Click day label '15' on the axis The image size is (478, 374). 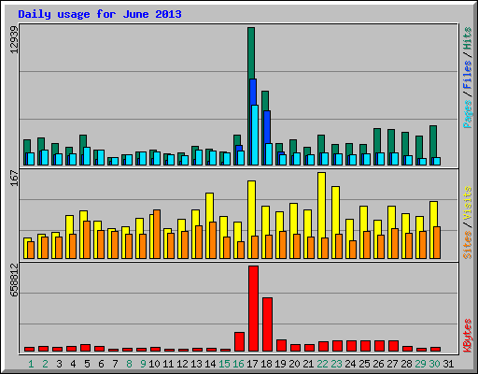pos(224,364)
